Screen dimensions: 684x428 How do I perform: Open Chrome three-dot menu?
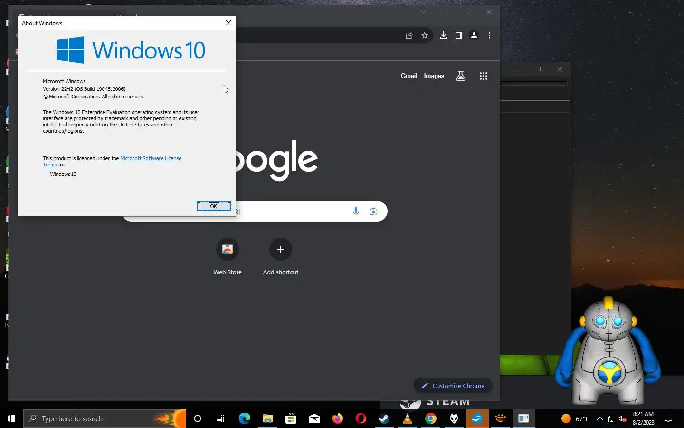click(489, 35)
